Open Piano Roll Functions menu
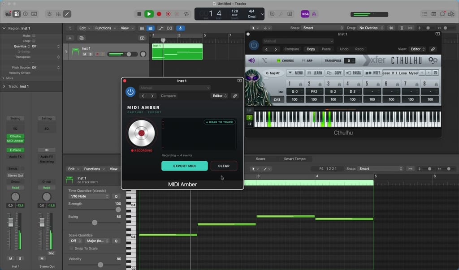Screen dimensions: 459x270 (94, 169)
